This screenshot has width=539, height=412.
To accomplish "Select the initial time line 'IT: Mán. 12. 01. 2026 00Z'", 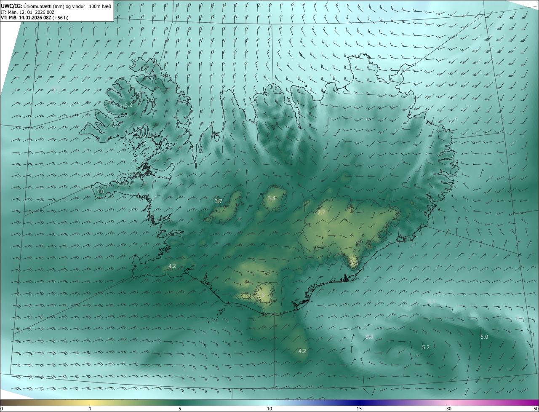I will (x=27, y=12).
